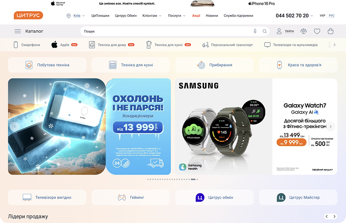346x223 pixels.
Task: Open the shopping cart bag icon
Action: coord(330,31)
